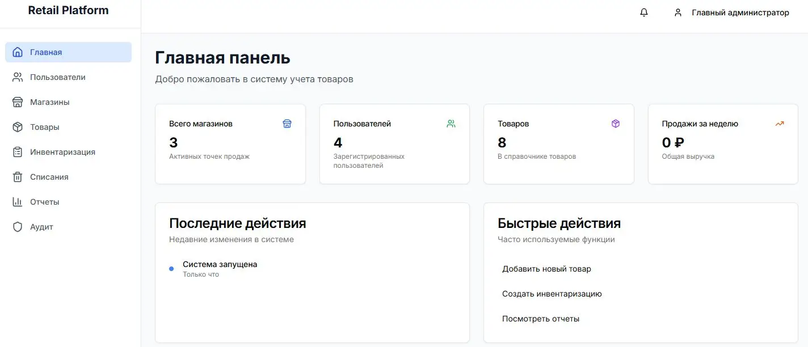Click the users icon on Пользователей card
808x347 pixels.
click(x=451, y=123)
